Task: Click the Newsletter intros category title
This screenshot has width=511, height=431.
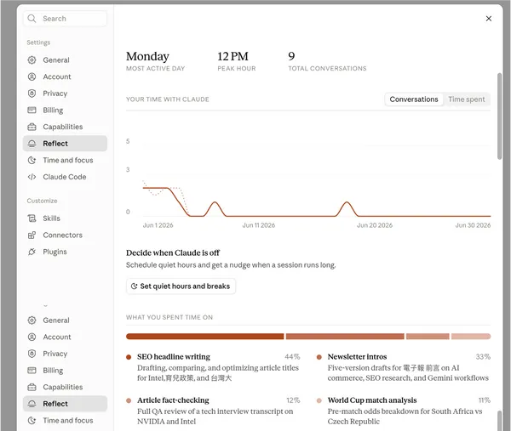Action: click(357, 357)
